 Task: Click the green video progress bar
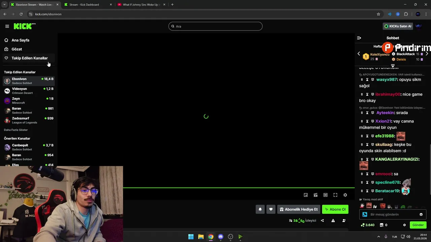239,188
